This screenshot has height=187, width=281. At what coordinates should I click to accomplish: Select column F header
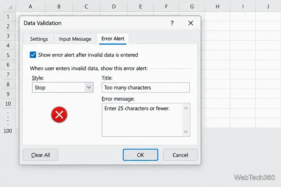click(166, 7)
